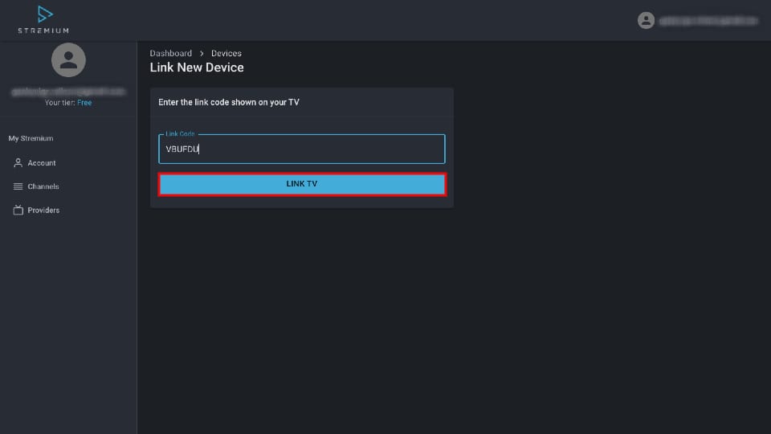
Task: Click the Account person icon
Action: coord(18,163)
